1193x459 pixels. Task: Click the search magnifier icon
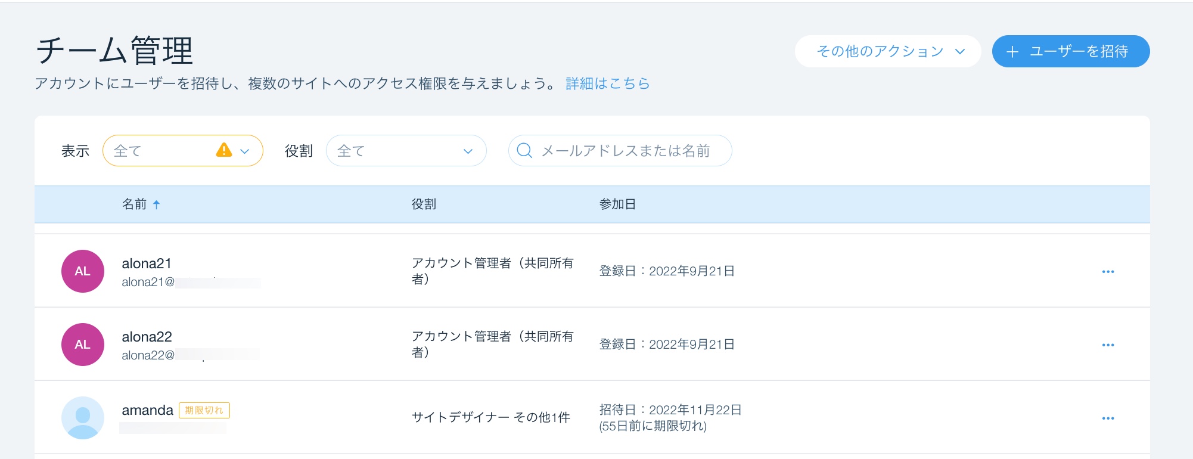point(524,150)
